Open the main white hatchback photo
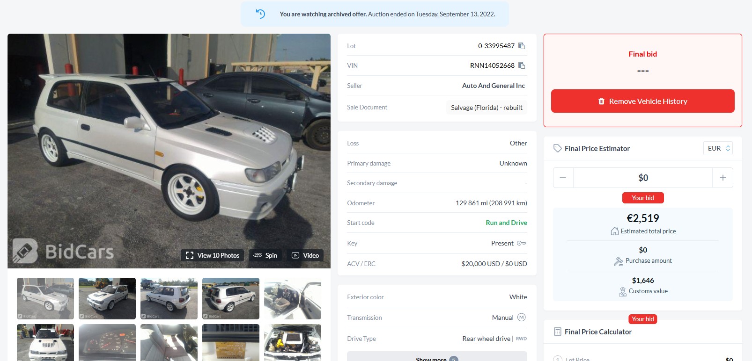This screenshot has height=361, width=752. pos(169,151)
